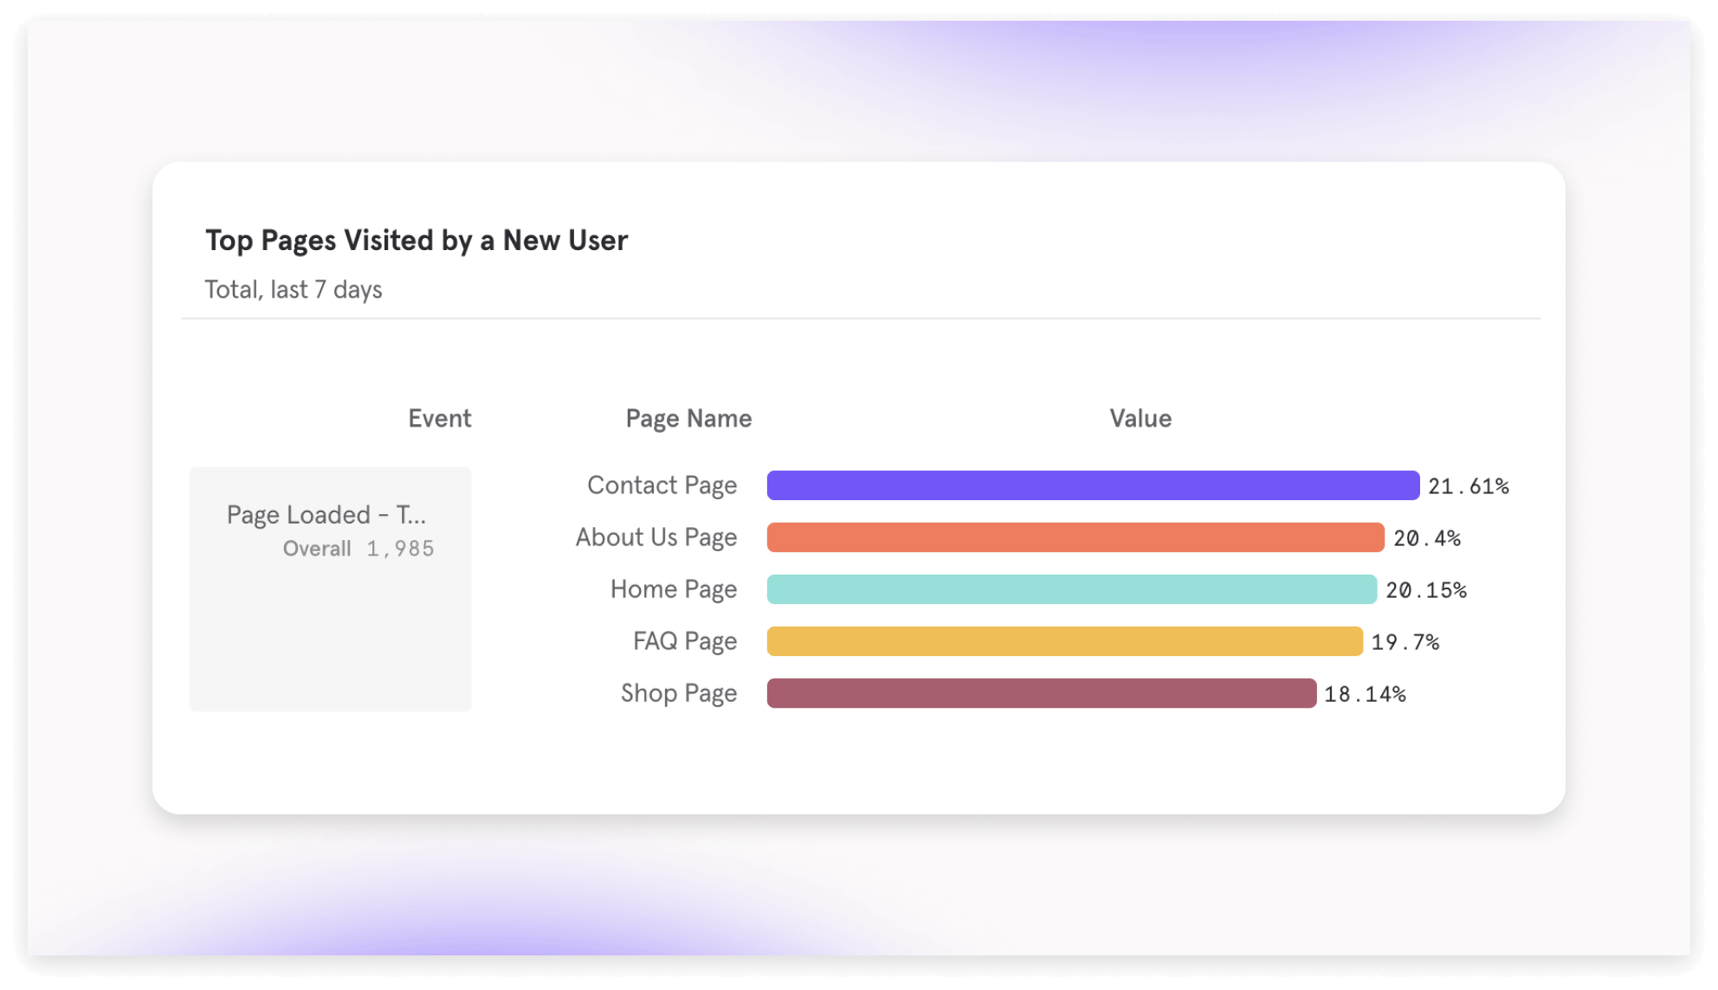Click the About Us Page row label
The height and width of the screenshot is (990, 1718).
coord(656,537)
